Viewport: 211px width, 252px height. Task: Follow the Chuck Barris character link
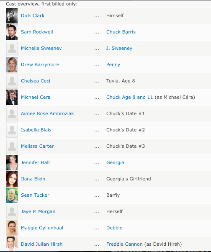click(121, 32)
